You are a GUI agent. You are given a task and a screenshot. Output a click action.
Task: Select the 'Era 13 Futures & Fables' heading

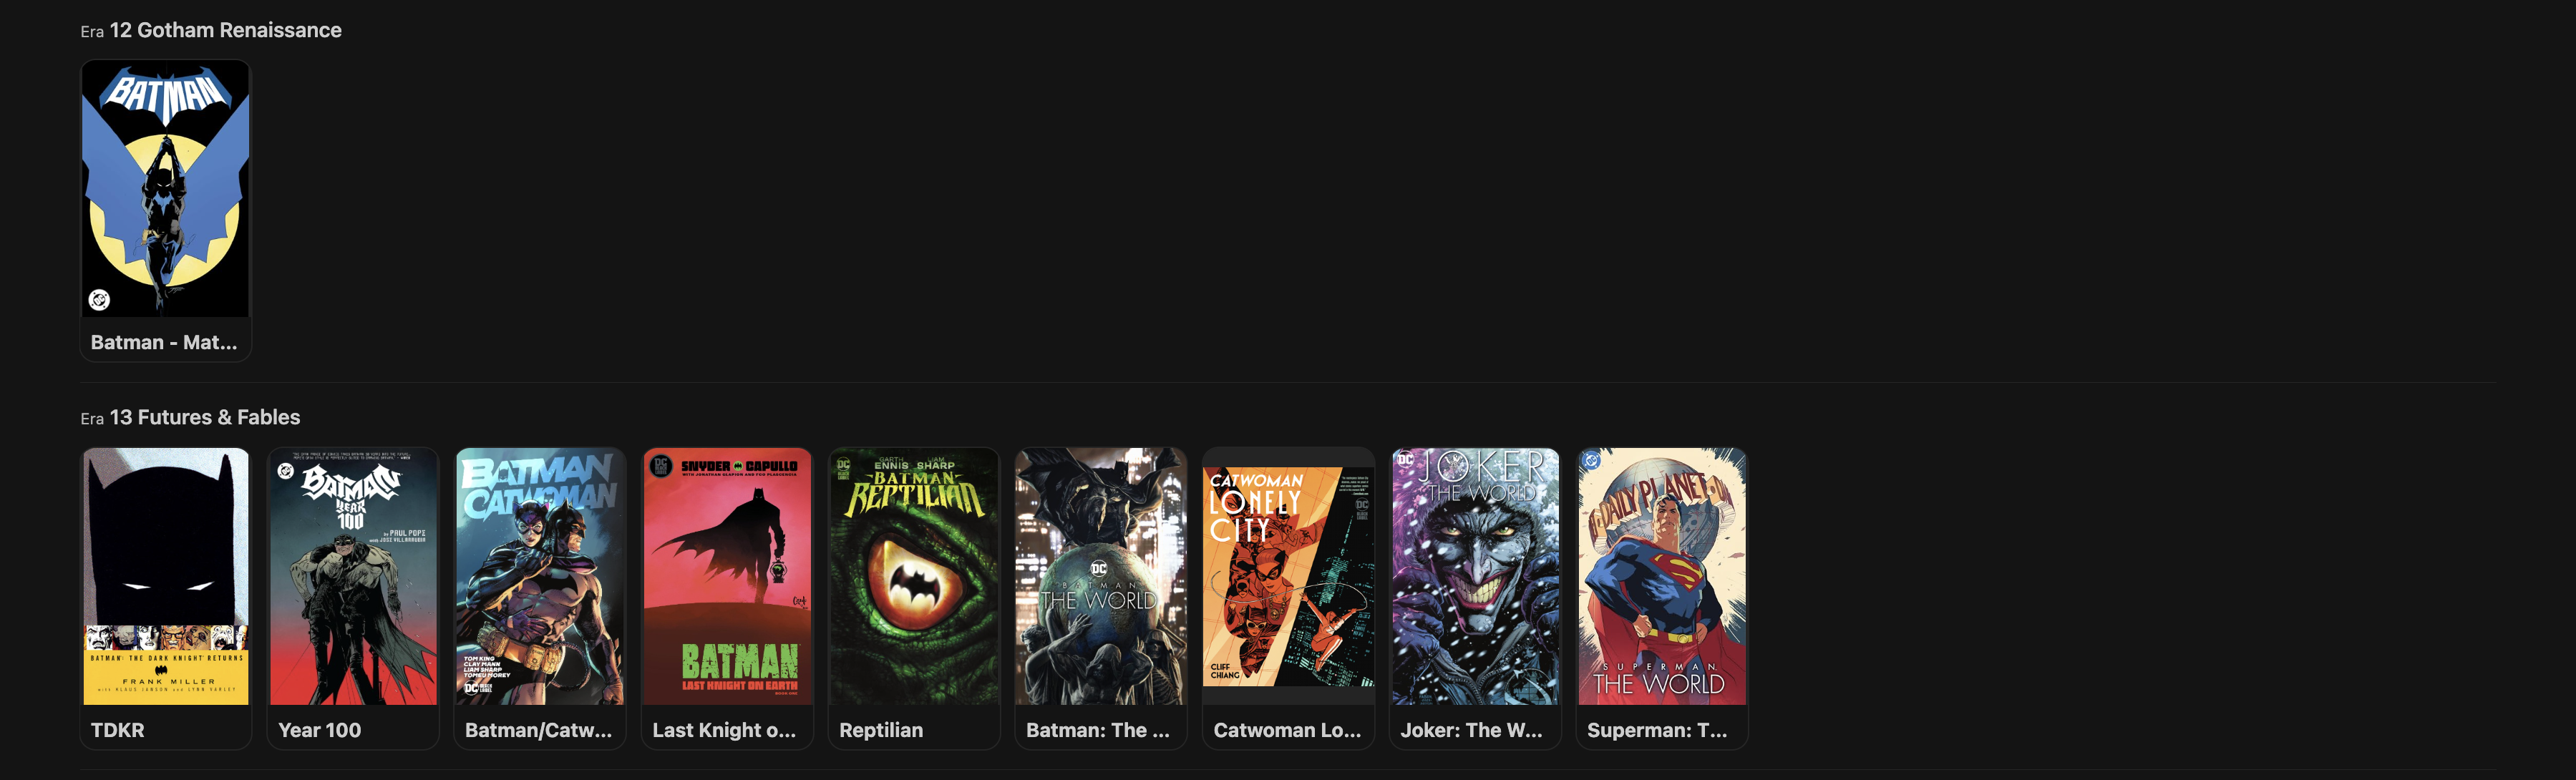[x=190, y=417]
